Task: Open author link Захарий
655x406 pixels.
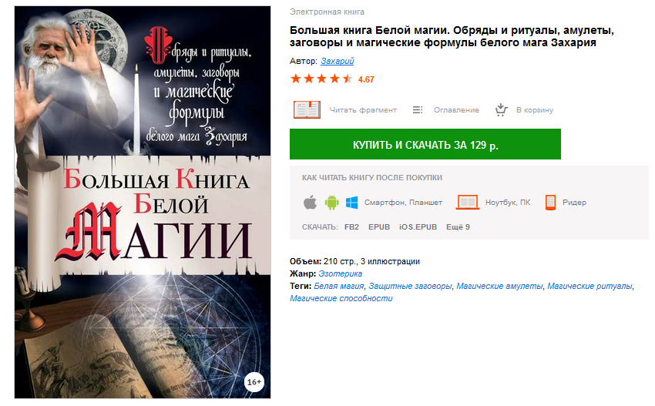Action: 337,61
